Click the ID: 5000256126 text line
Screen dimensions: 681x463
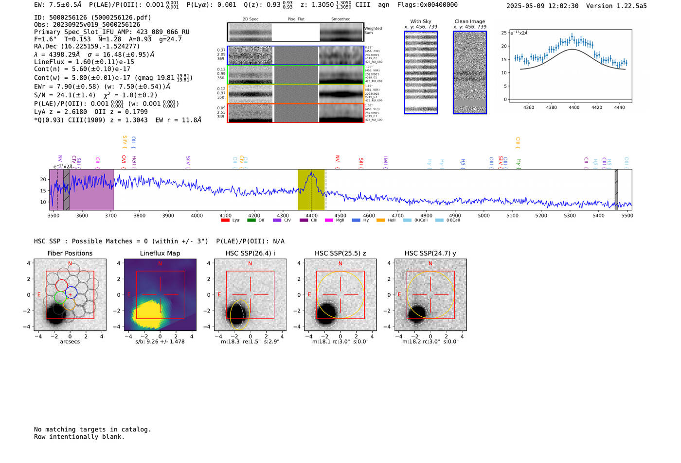[x=93, y=17]
